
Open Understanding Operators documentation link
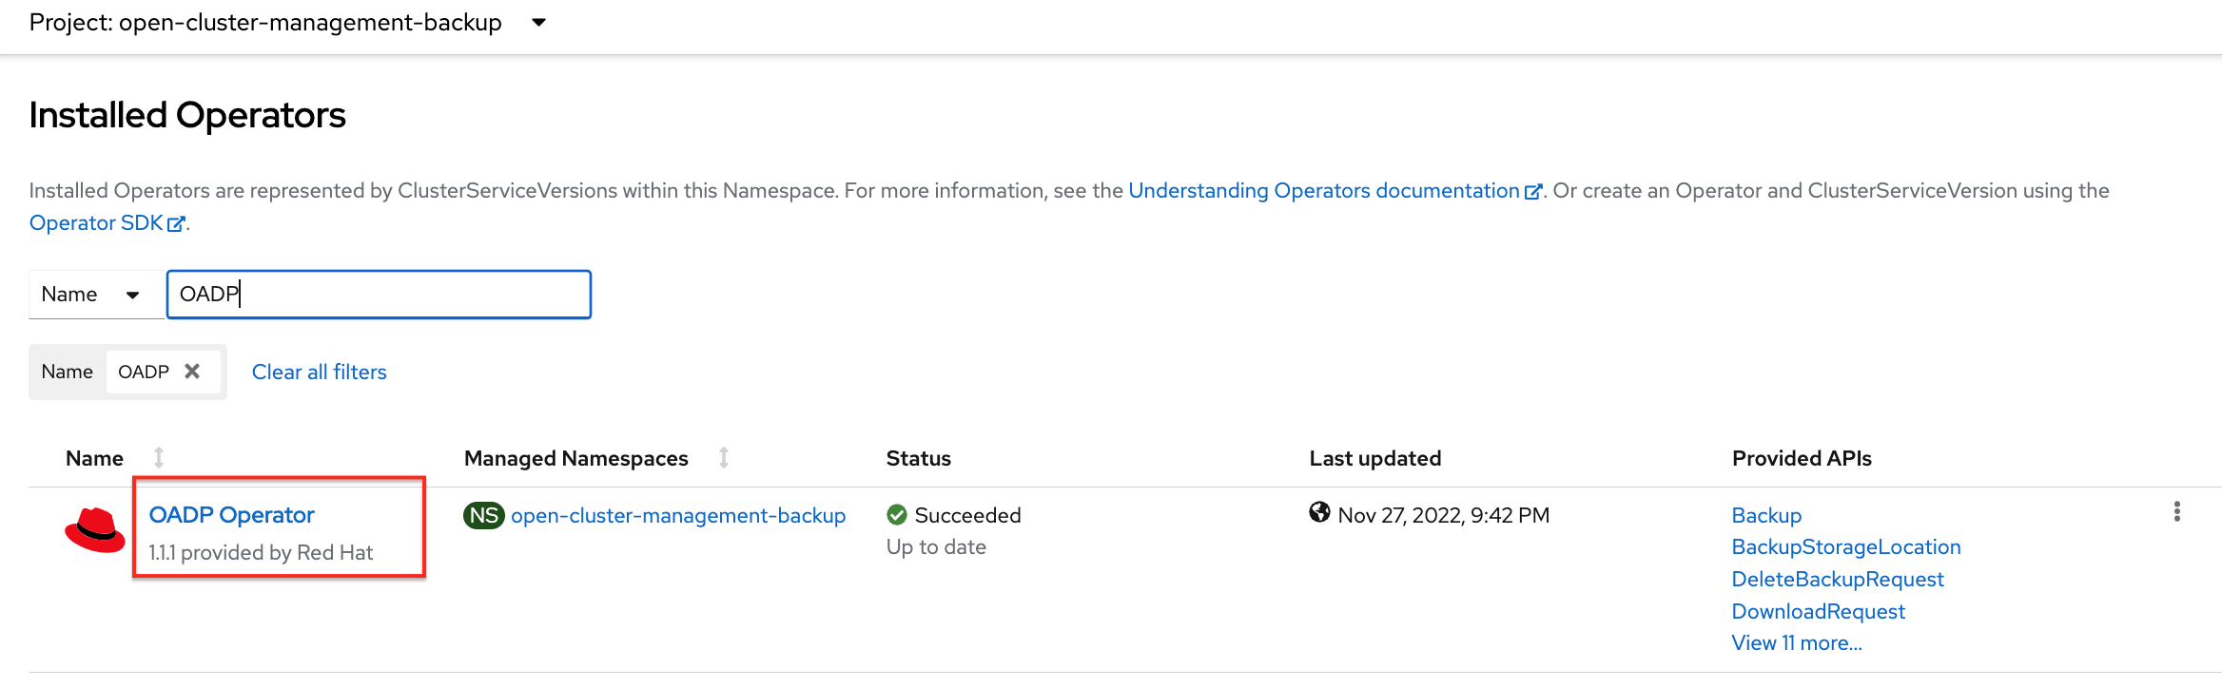pyautogui.click(x=1324, y=191)
